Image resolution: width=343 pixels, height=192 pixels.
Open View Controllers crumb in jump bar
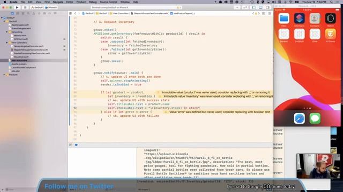(x=119, y=13)
